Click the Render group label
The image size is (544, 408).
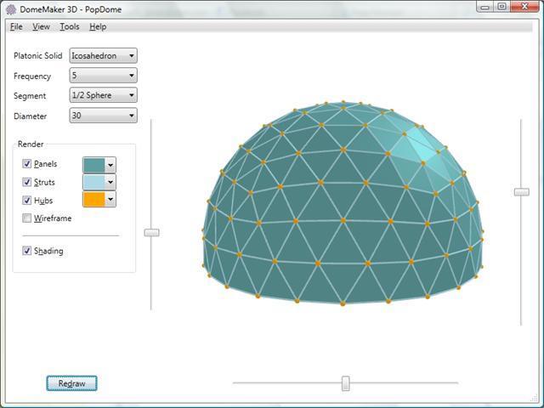point(31,144)
